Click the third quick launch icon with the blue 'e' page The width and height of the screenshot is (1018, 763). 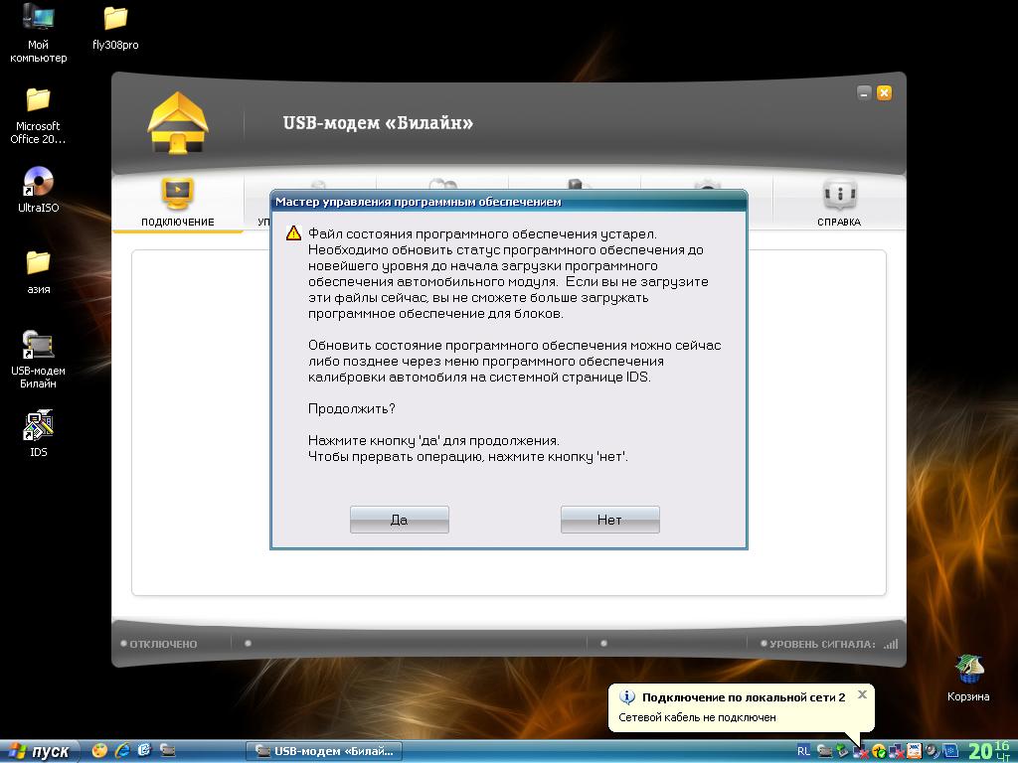pyautogui.click(x=144, y=751)
